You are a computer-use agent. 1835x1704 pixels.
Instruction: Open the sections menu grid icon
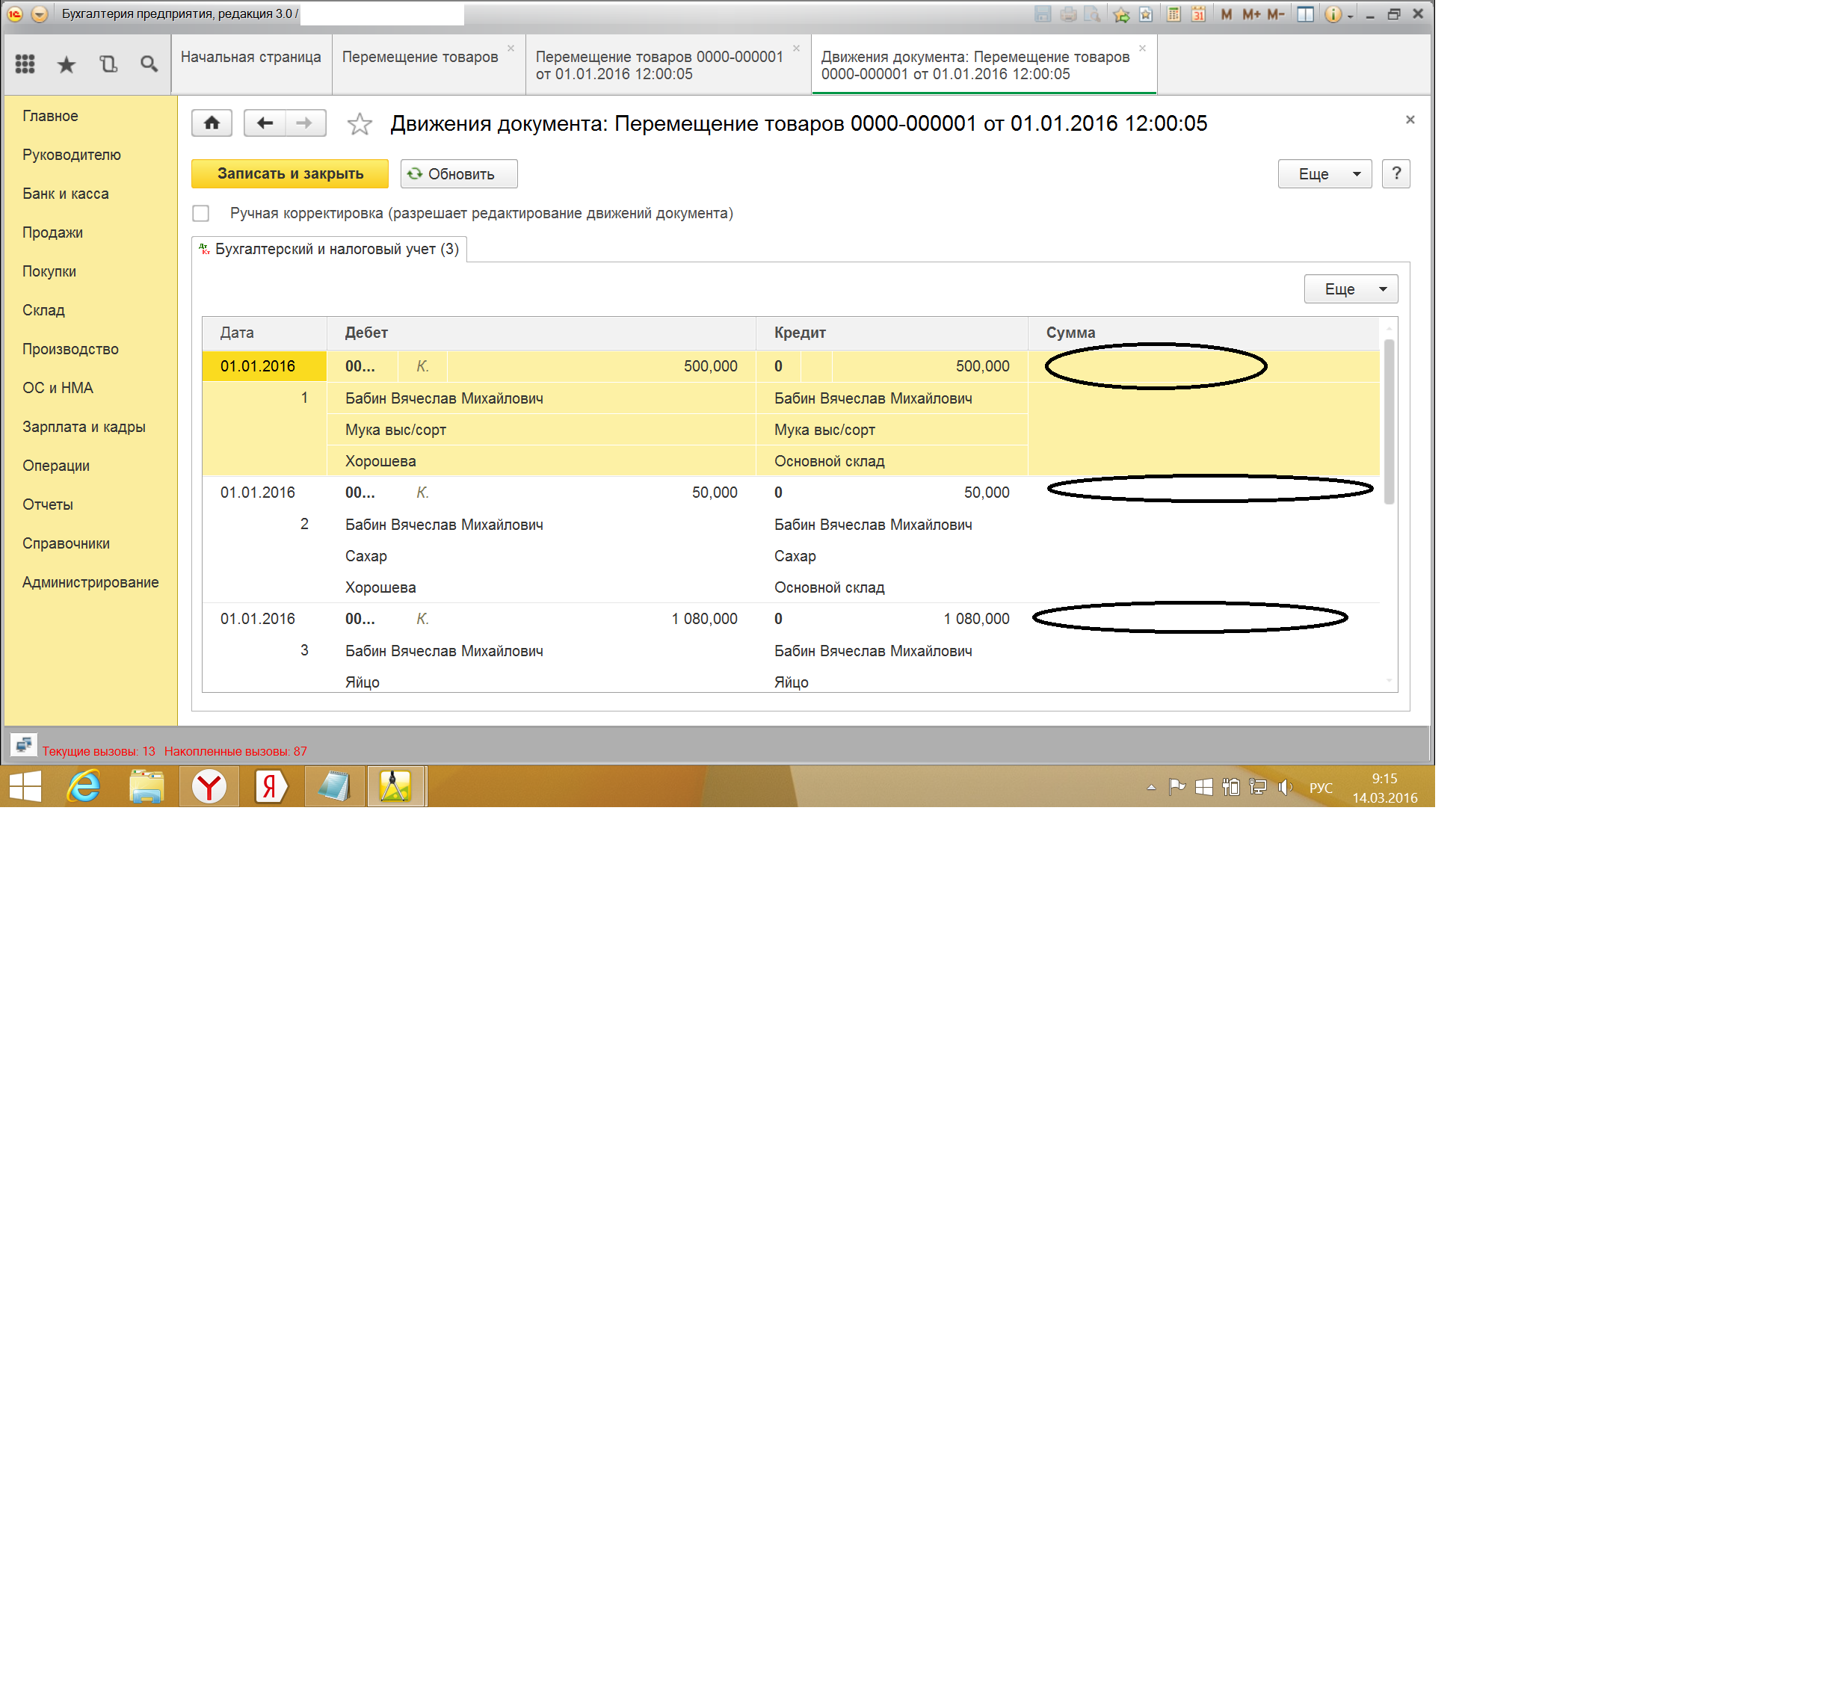point(25,64)
